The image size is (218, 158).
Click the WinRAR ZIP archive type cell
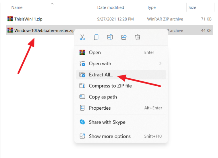(165, 19)
